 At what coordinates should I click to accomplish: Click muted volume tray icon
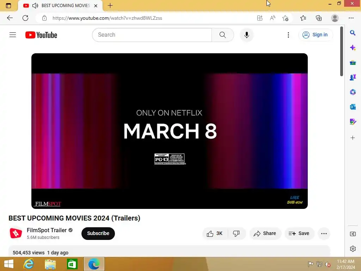(328, 264)
